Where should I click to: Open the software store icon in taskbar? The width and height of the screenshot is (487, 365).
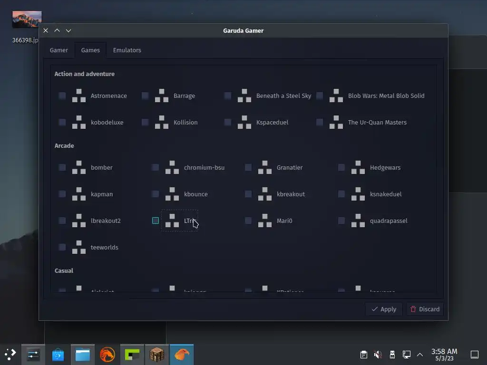click(x=58, y=355)
